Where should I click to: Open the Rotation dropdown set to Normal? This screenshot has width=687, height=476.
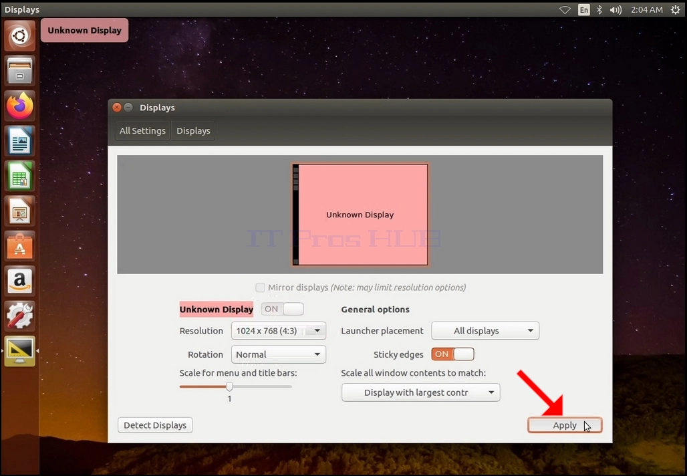click(279, 354)
